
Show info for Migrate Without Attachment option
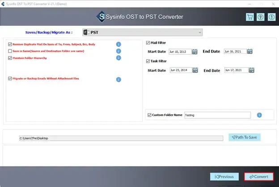(x=118, y=80)
